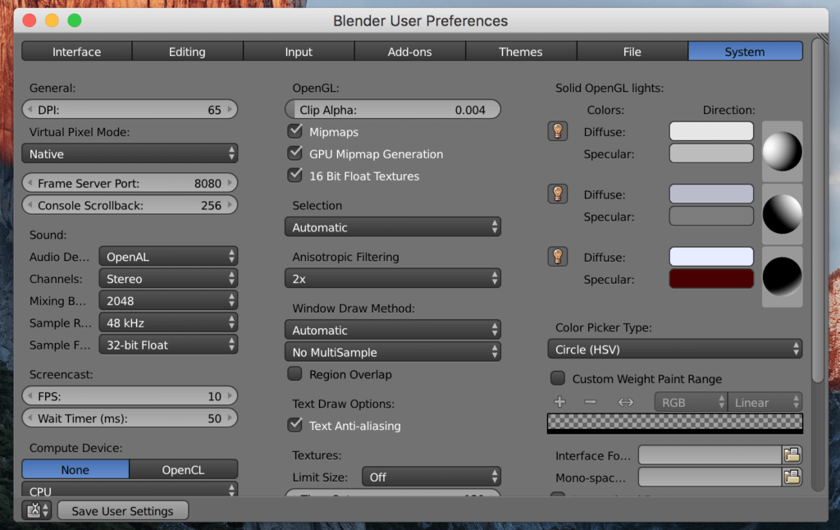Open Limit Size Off dropdown

coord(431,477)
